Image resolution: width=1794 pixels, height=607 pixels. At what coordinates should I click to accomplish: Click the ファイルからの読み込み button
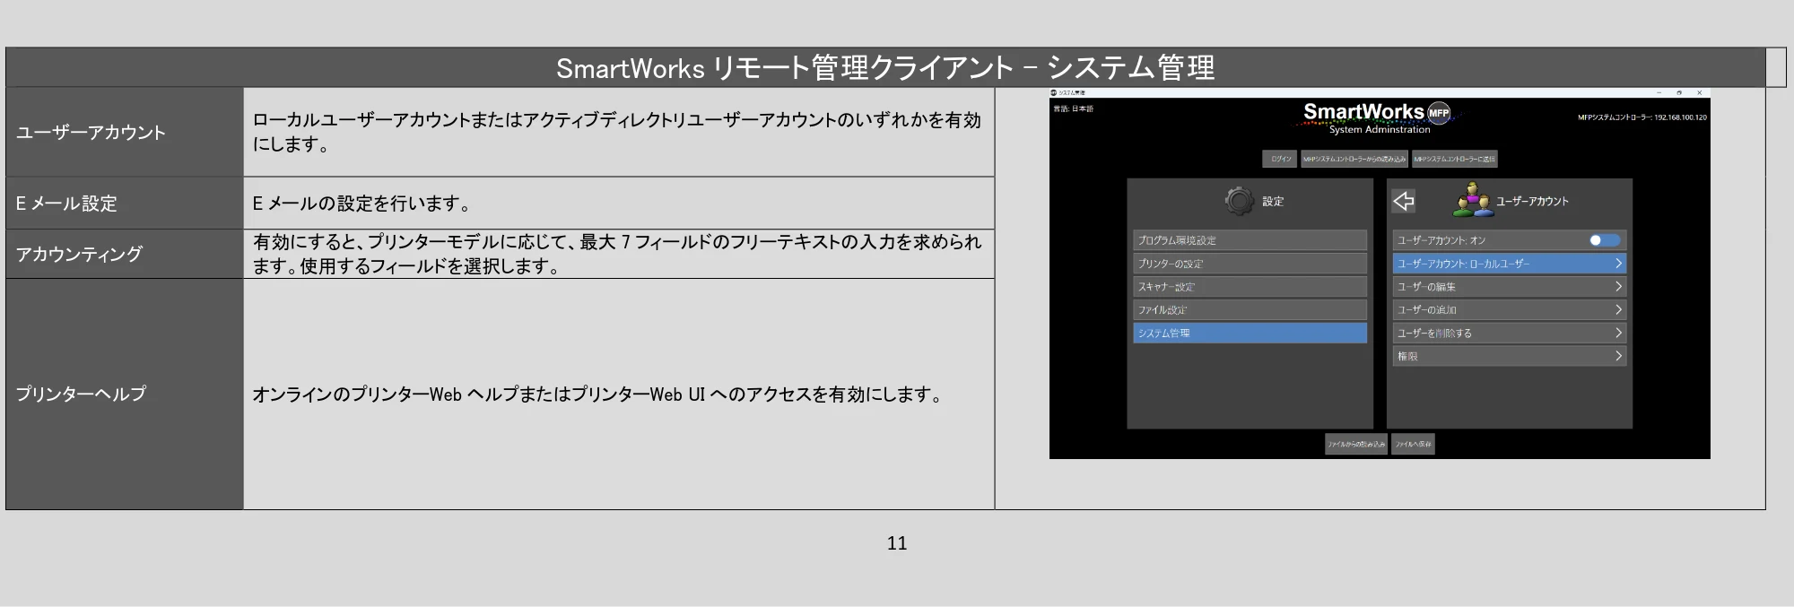1356,444
